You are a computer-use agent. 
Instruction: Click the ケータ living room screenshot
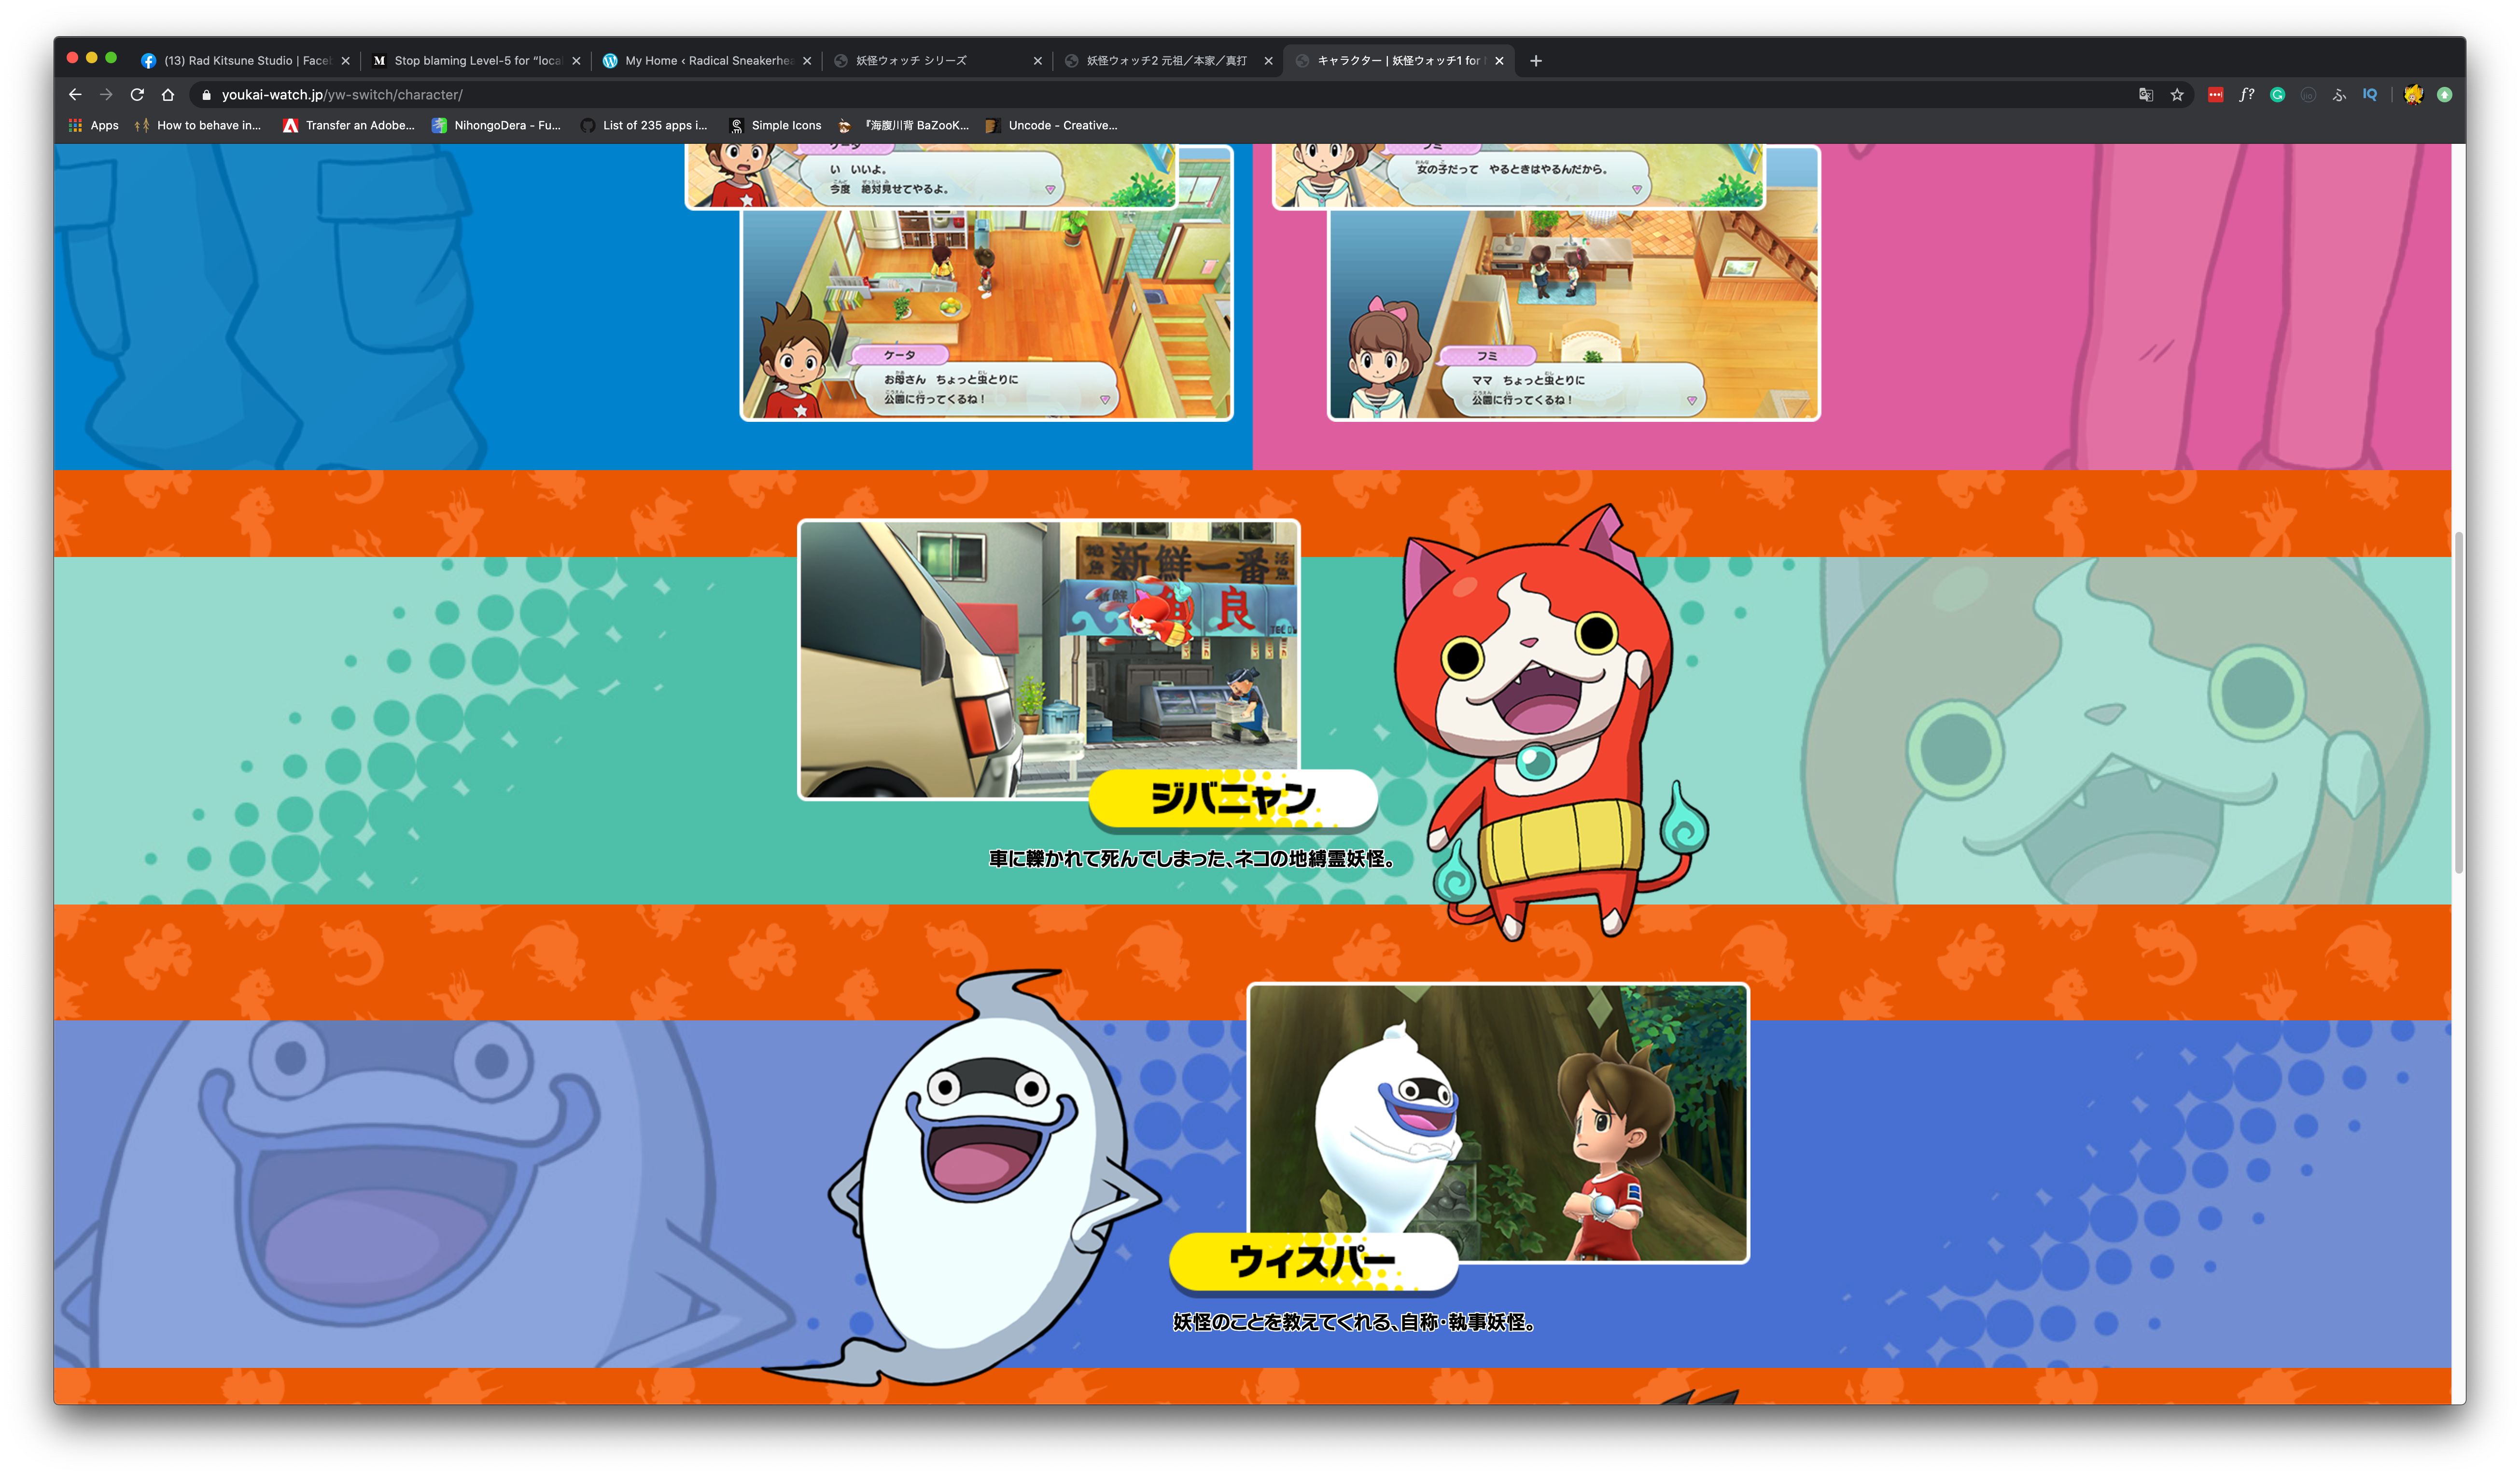coord(986,314)
